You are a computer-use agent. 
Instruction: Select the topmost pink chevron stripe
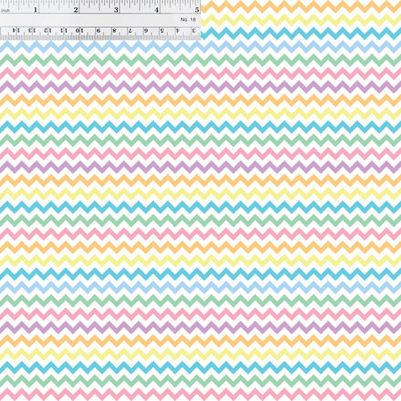200,73
